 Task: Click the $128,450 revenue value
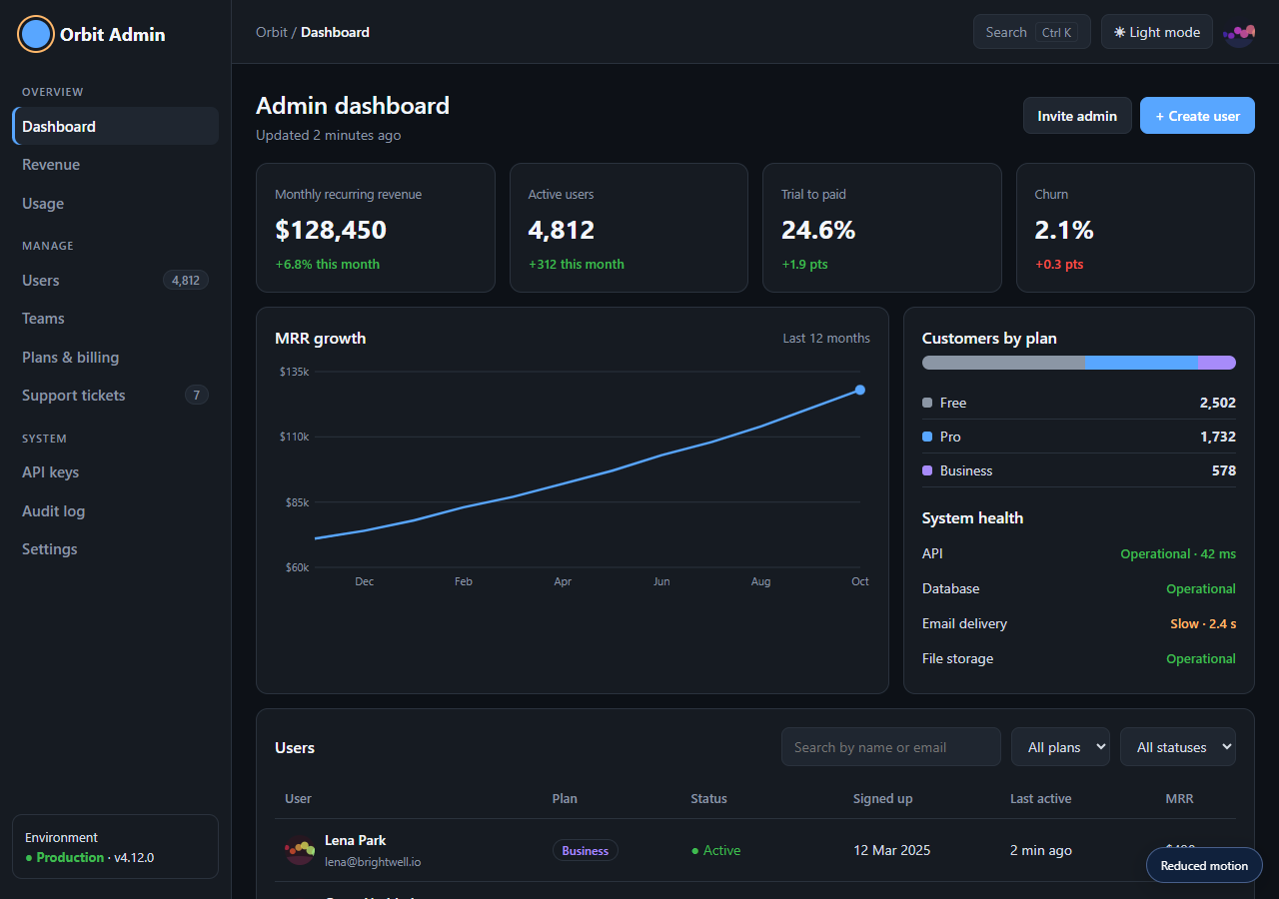tap(331, 231)
